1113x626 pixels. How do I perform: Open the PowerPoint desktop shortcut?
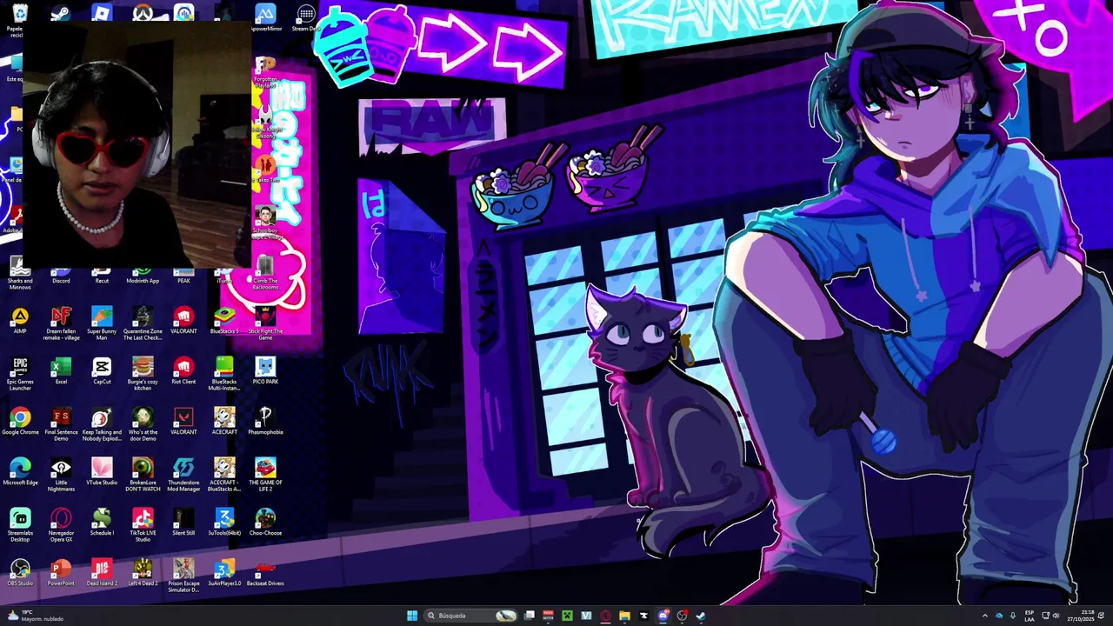coord(61,572)
